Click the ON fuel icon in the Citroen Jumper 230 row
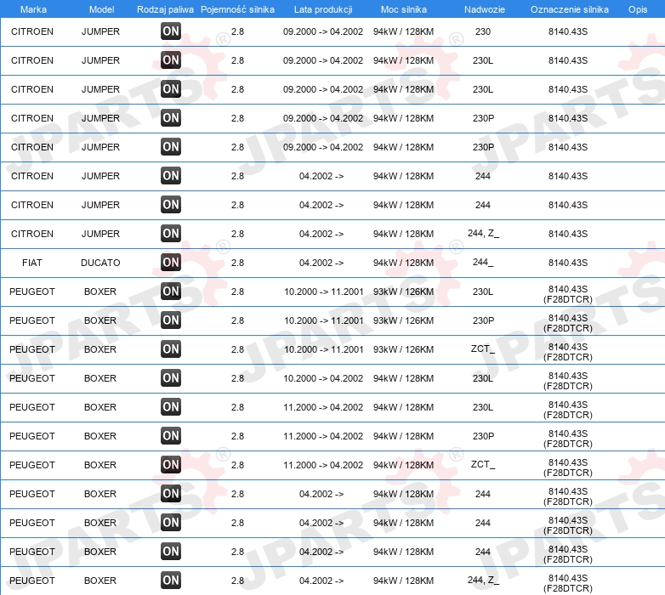Screen dimensions: 665x595 (171, 31)
